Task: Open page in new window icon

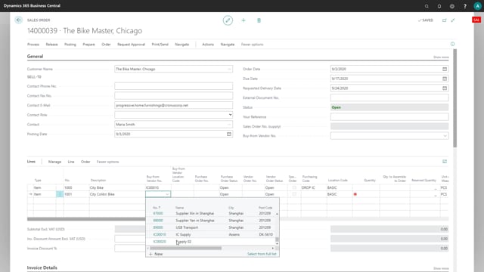Action: [x=444, y=20]
